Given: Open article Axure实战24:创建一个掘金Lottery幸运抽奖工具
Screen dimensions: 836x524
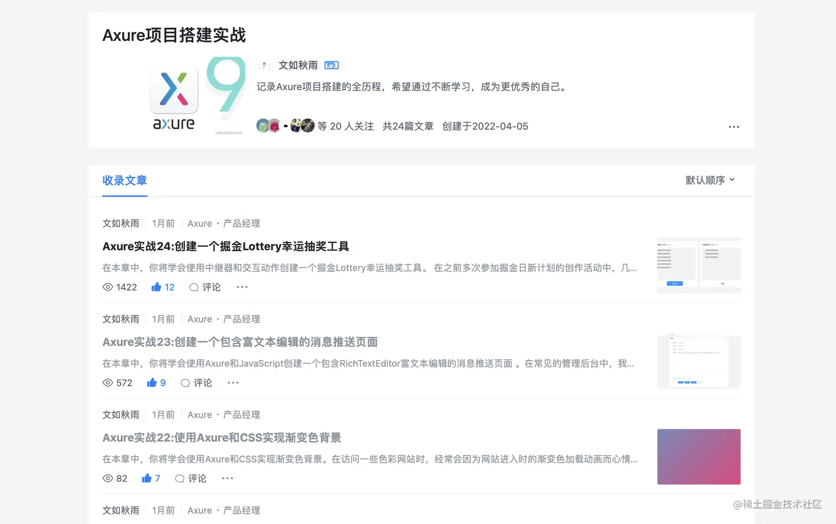Looking at the screenshot, I should click(226, 246).
